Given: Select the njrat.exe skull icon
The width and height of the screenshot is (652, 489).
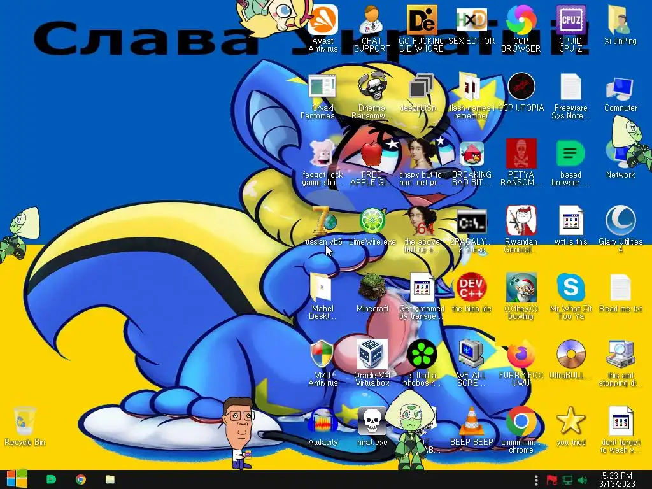Looking at the screenshot, I should [x=372, y=427].
